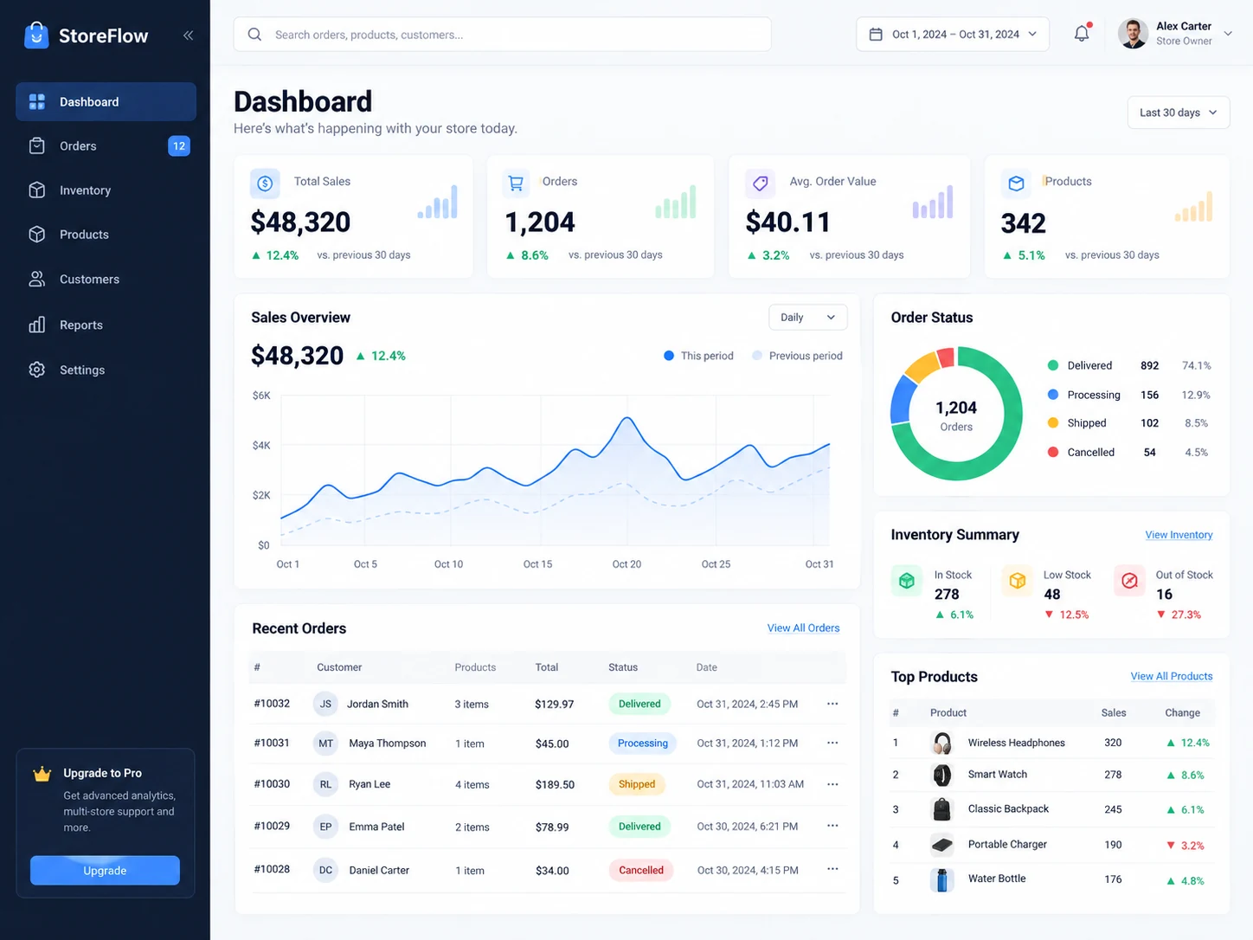Toggle the Previous period chart legend
This screenshot has width=1253, height=940.
[797, 356]
